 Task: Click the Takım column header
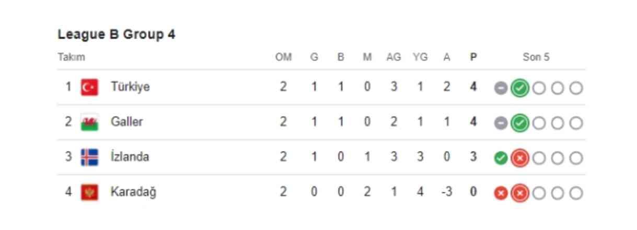click(x=71, y=57)
